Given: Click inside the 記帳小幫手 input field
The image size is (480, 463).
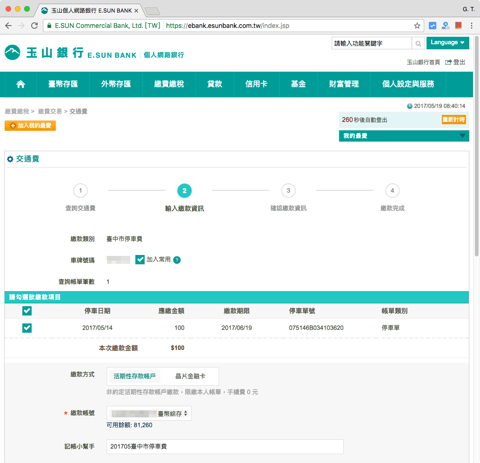Looking at the screenshot, I should click(x=225, y=447).
